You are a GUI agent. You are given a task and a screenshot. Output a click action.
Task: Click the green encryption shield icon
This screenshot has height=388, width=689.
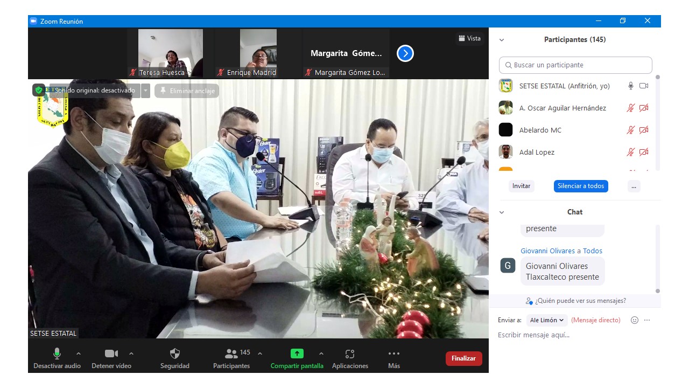pos(39,90)
